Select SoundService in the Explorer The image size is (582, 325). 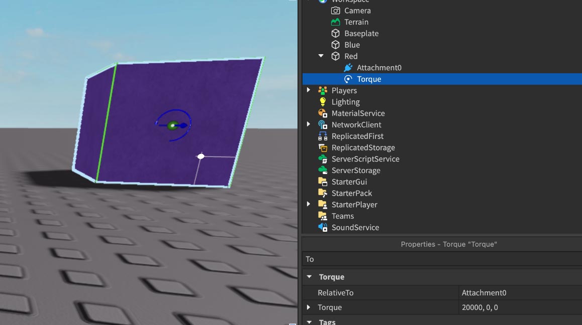(x=355, y=228)
